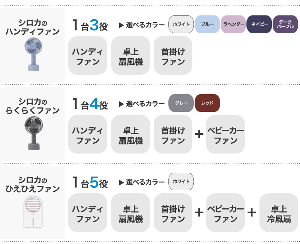300x244 pixels.
Task: Click 首掛けファン tile in 1台4役 row
Action: (x=173, y=134)
